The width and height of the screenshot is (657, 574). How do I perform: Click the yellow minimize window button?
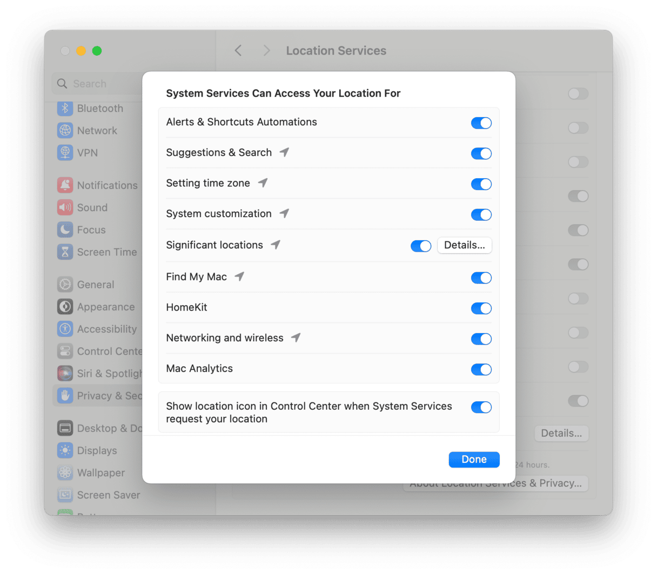coord(81,51)
